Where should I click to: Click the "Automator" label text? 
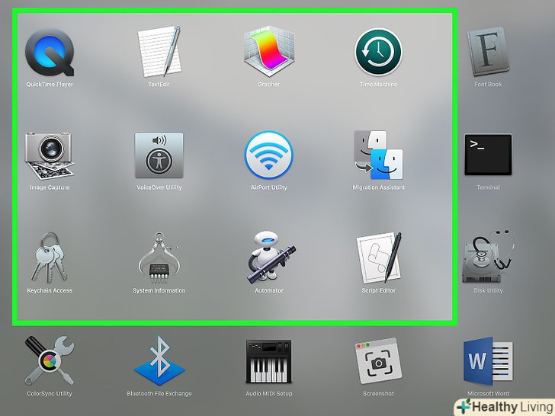(x=269, y=290)
